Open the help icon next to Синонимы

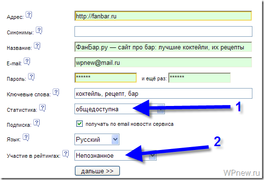pos(39,30)
